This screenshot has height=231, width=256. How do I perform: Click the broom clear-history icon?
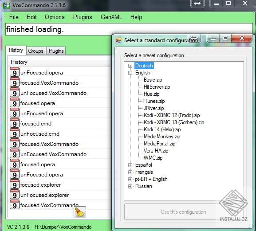80,212
